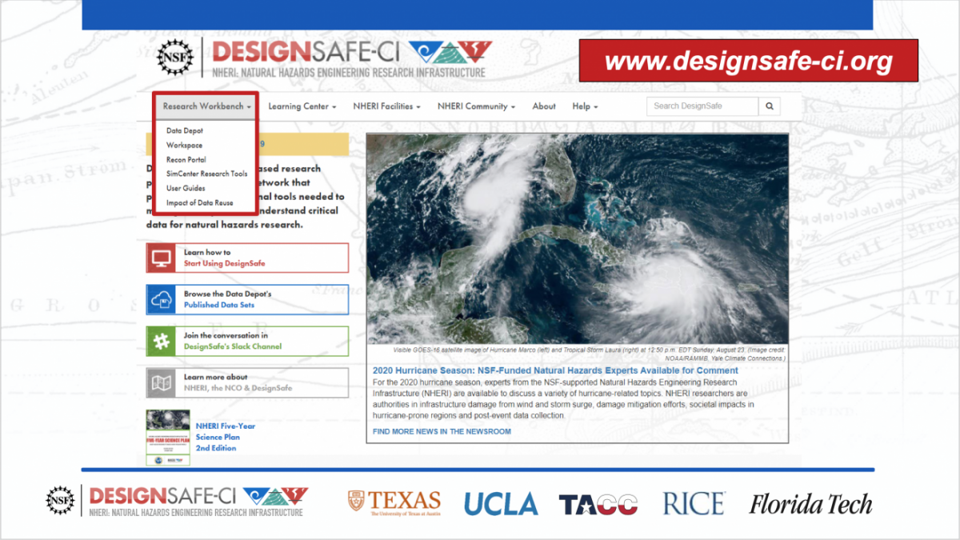The height and width of the screenshot is (540, 960).
Task: Open NHERI Five-Year Science Plan link
Action: [226, 437]
